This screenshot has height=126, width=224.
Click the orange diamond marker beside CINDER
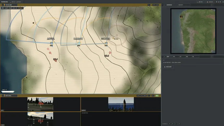pos(113,38)
